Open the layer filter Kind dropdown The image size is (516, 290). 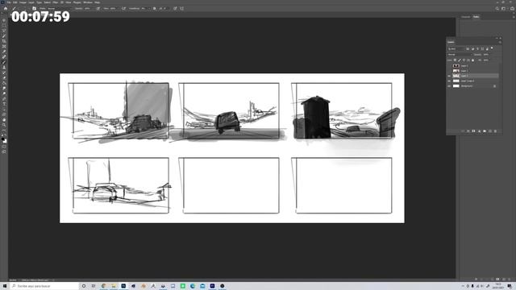click(456, 49)
